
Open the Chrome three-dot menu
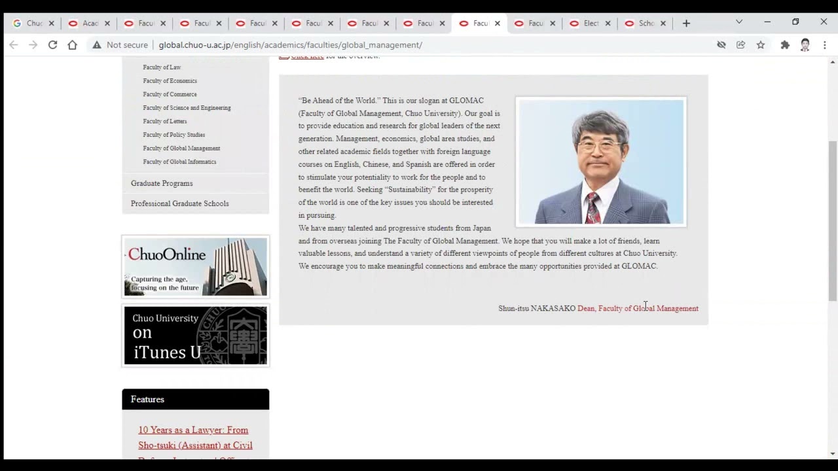tap(825, 45)
